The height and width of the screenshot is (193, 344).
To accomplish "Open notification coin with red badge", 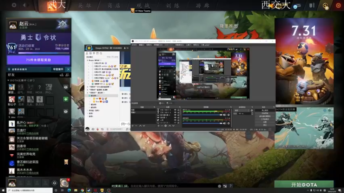I will click(x=64, y=183).
